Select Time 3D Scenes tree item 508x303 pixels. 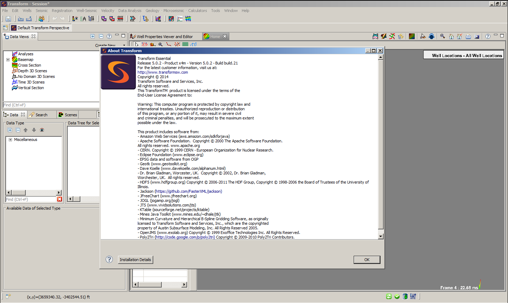tap(31, 82)
